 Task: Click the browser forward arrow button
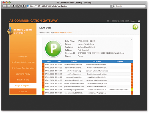point(8,6)
